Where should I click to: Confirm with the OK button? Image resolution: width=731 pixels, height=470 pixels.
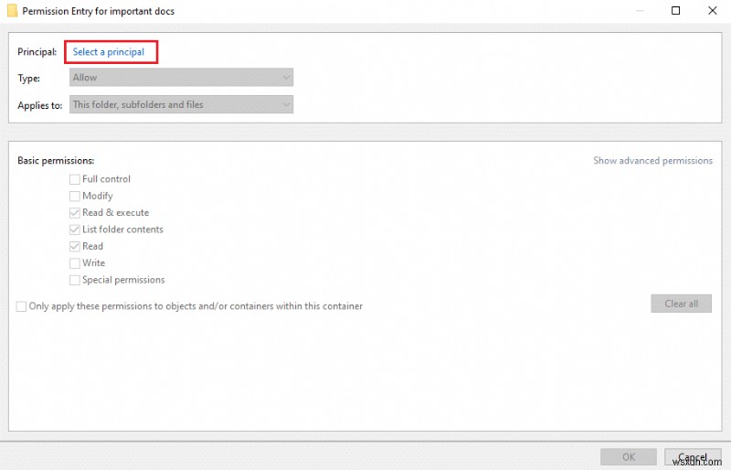click(x=629, y=457)
